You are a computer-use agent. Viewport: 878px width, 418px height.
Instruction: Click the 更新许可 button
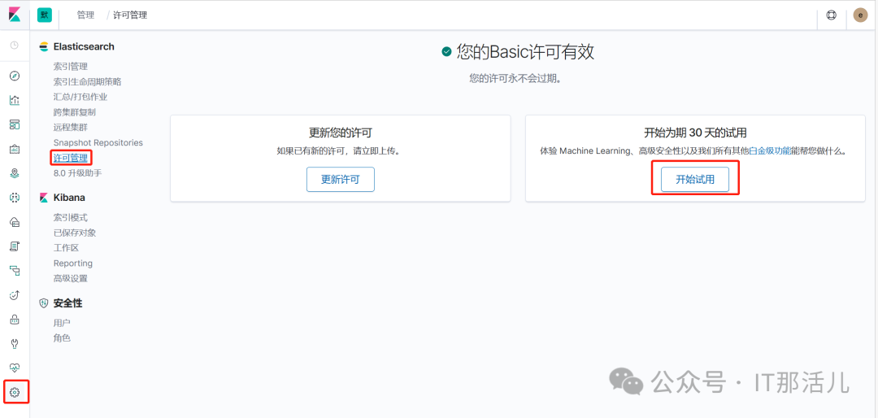click(x=341, y=179)
